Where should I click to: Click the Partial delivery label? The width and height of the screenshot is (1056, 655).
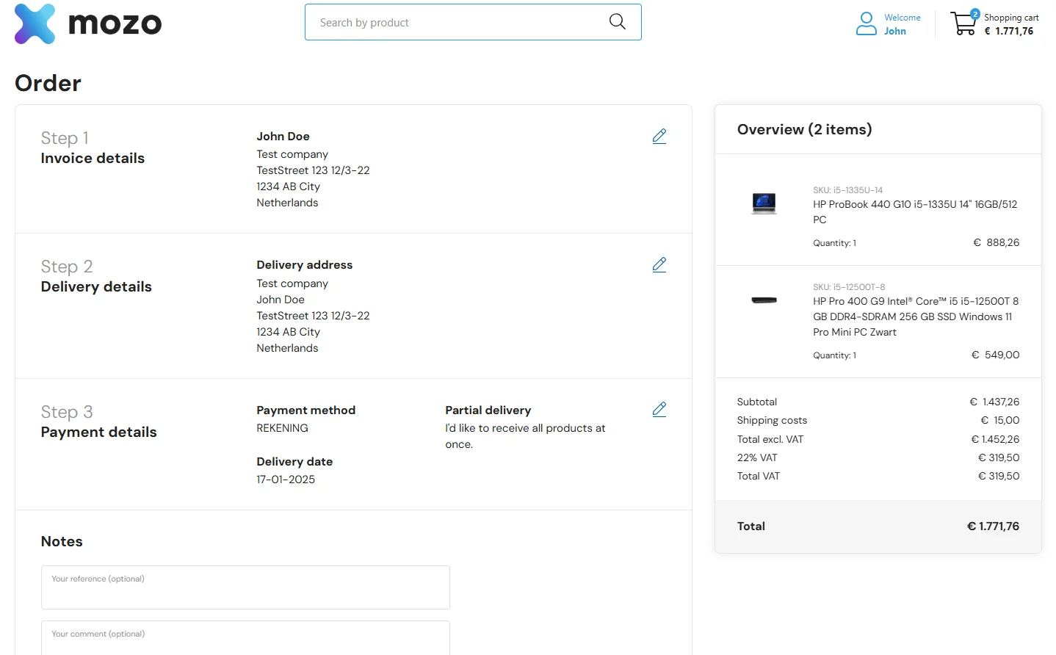click(488, 410)
